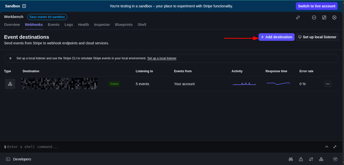Open the up-down arrows logs icon
The image size is (344, 165).
[311, 159]
